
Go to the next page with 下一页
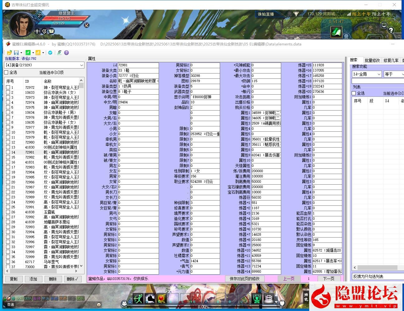click(328, 278)
